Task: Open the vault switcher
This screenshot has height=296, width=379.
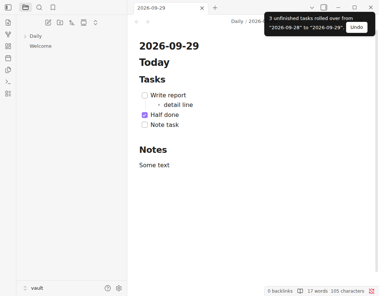Action: (33, 288)
